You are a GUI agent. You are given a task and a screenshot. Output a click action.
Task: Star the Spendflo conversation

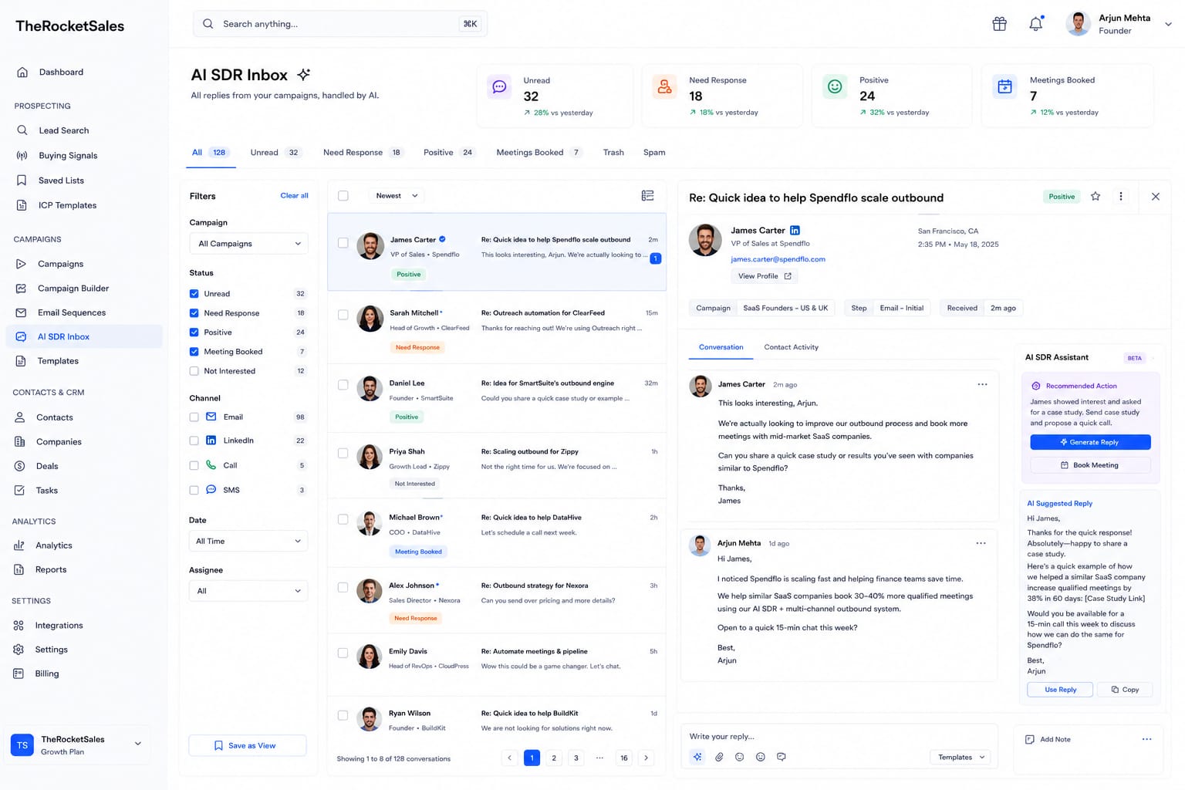(1096, 197)
